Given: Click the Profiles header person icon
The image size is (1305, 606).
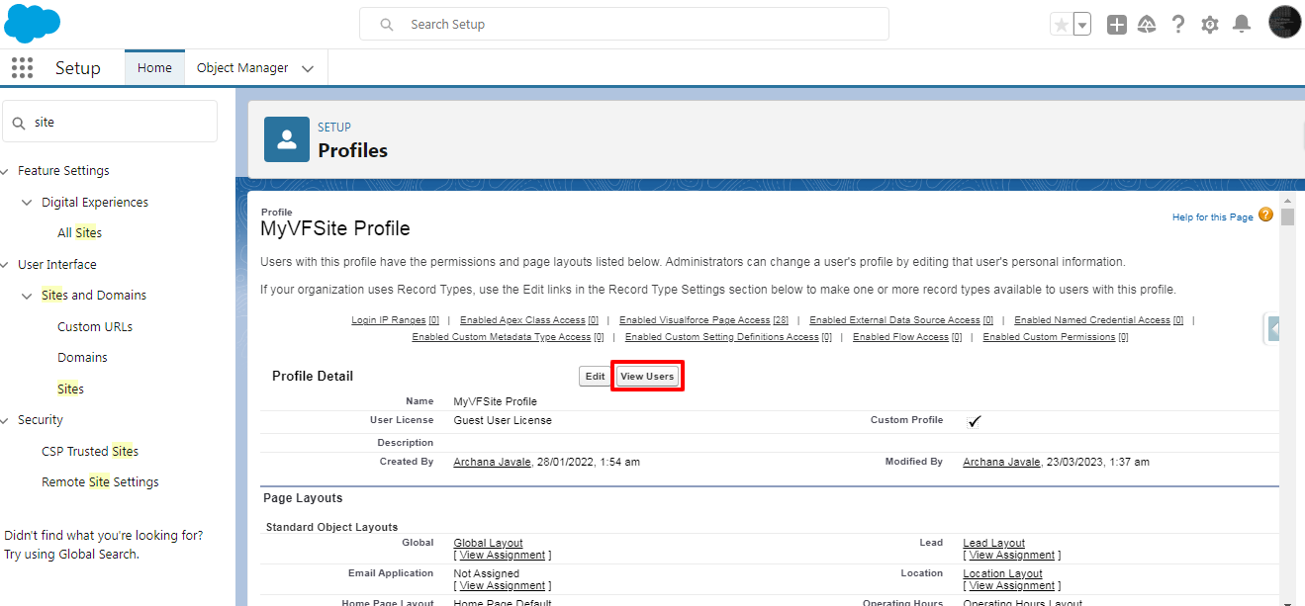Looking at the screenshot, I should coord(287,138).
